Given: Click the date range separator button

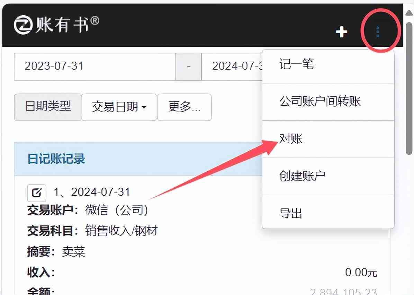Looking at the screenshot, I should coord(189,66).
